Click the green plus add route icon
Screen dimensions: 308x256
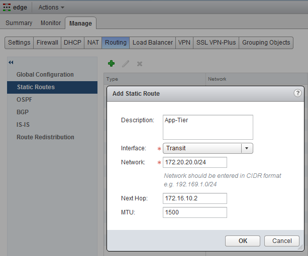(x=112, y=64)
